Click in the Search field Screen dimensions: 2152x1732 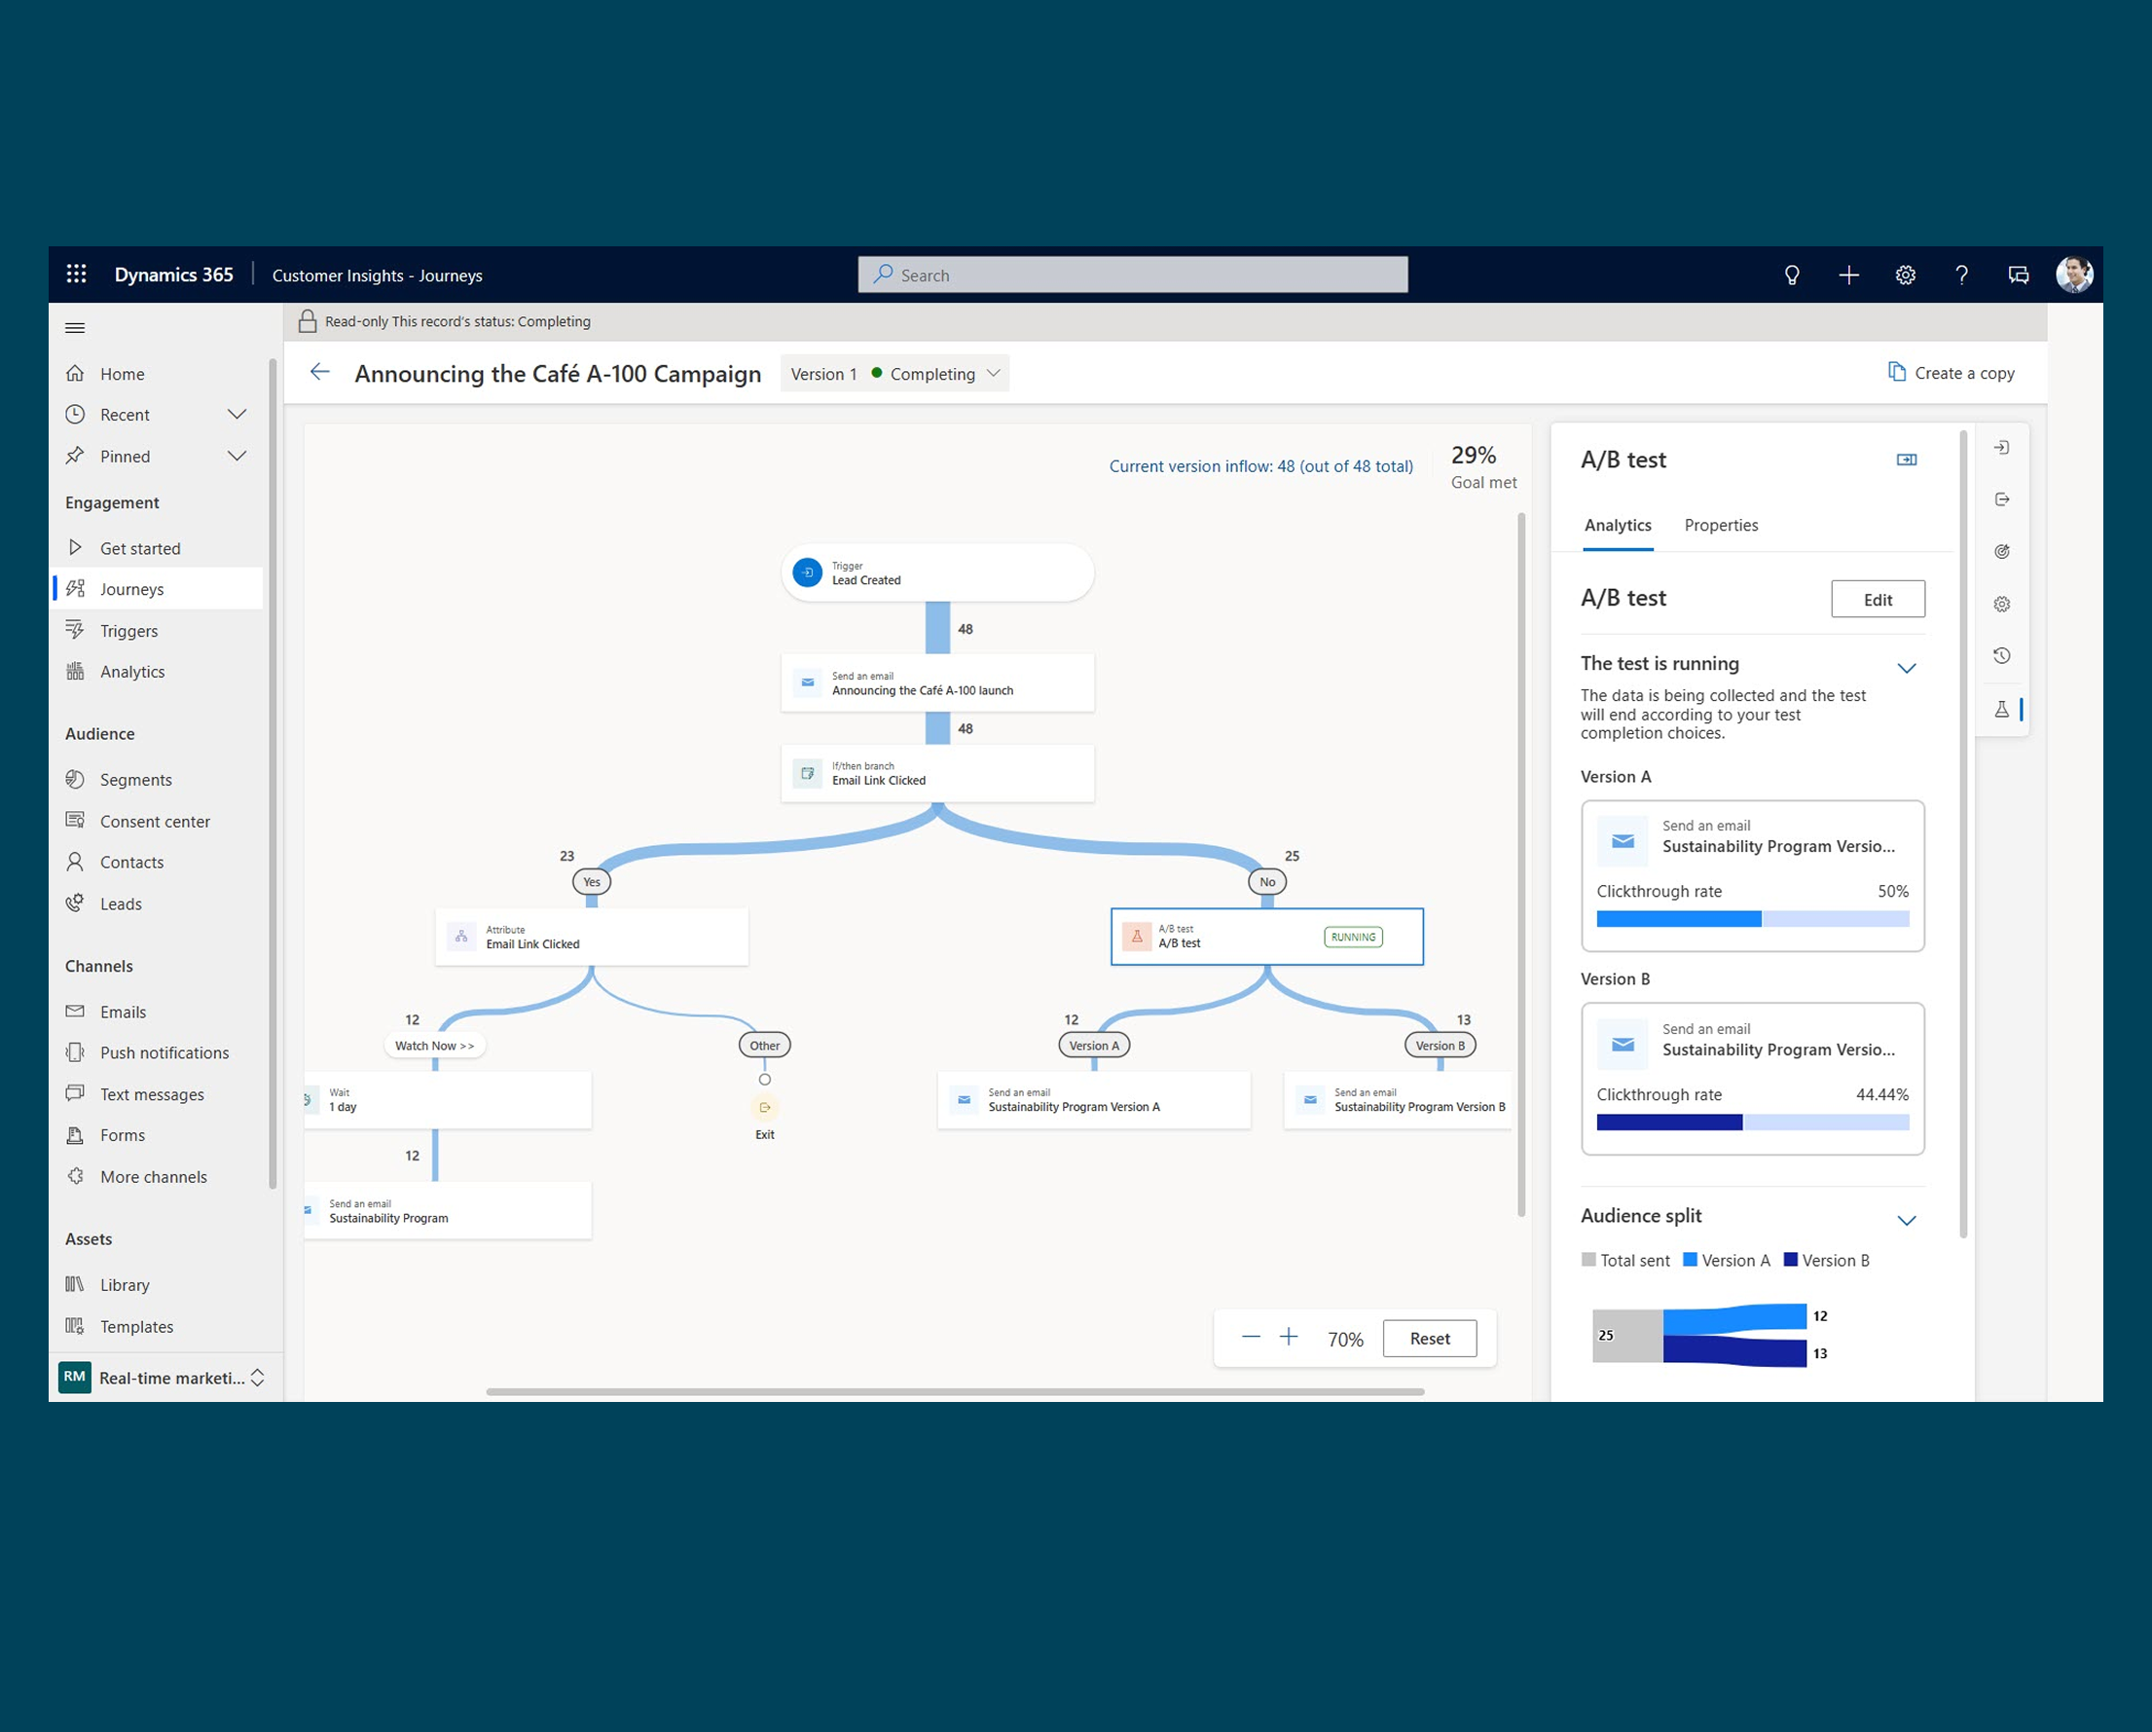pos(1132,276)
